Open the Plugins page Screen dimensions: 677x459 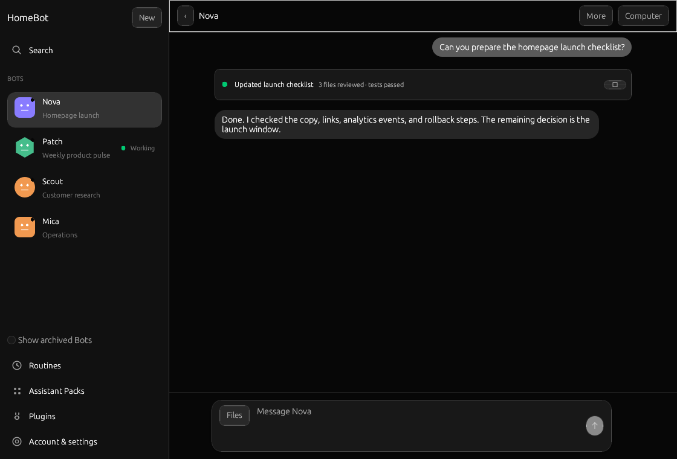(x=85, y=416)
